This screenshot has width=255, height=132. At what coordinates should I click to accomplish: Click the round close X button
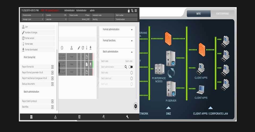tap(135, 106)
